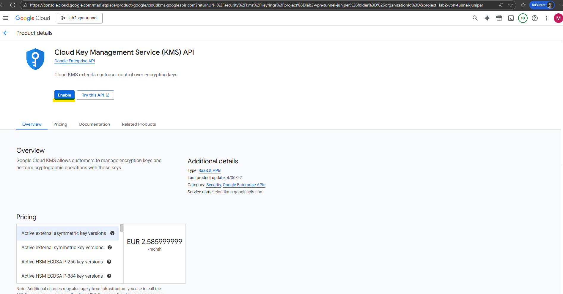
Task: Click the site info lock icon
Action: (25, 5)
